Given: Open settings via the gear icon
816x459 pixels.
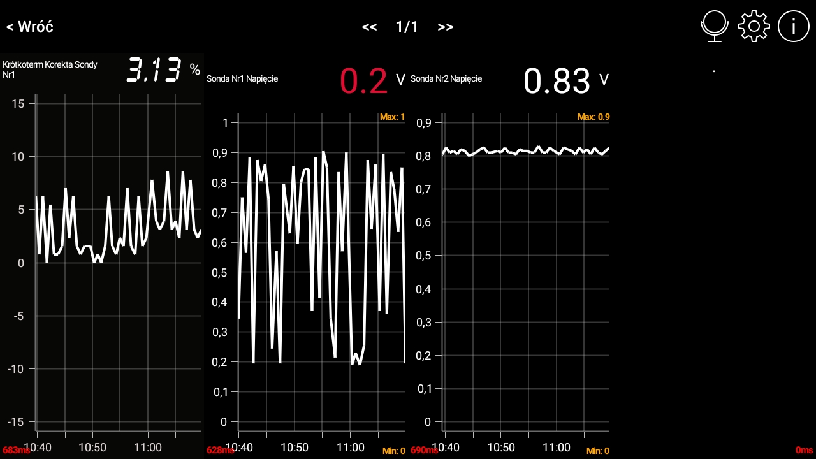Looking at the screenshot, I should click(754, 27).
